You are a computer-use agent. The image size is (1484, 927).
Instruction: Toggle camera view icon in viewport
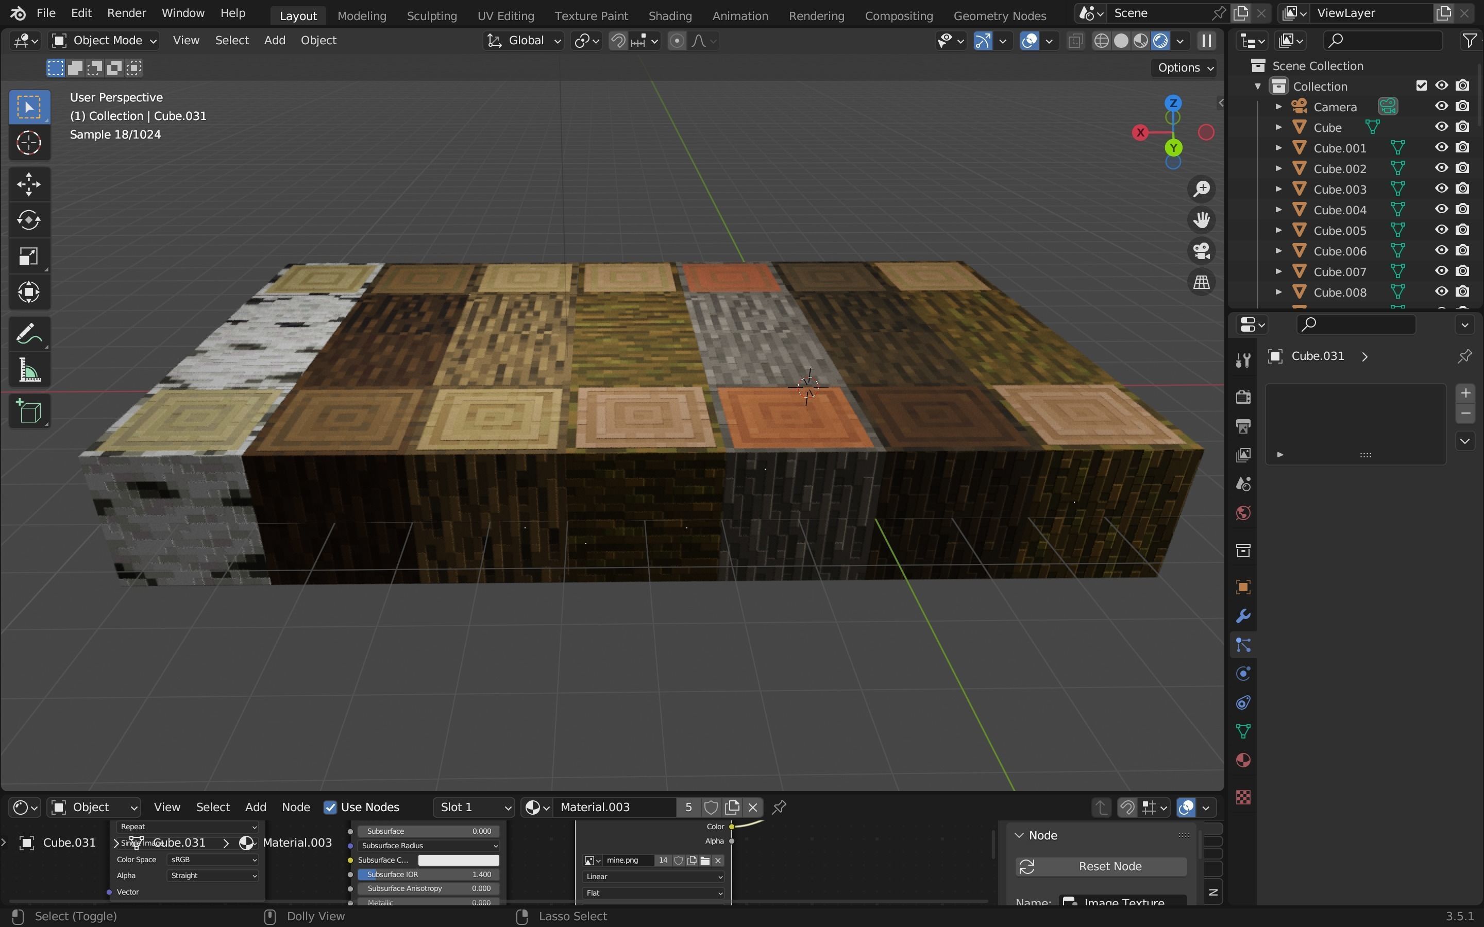[1201, 251]
